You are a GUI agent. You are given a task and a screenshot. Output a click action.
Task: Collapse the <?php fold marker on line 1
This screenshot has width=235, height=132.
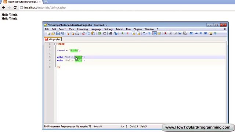[55, 44]
